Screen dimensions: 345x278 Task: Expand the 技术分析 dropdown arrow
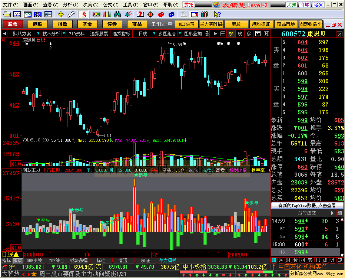point(64,34)
